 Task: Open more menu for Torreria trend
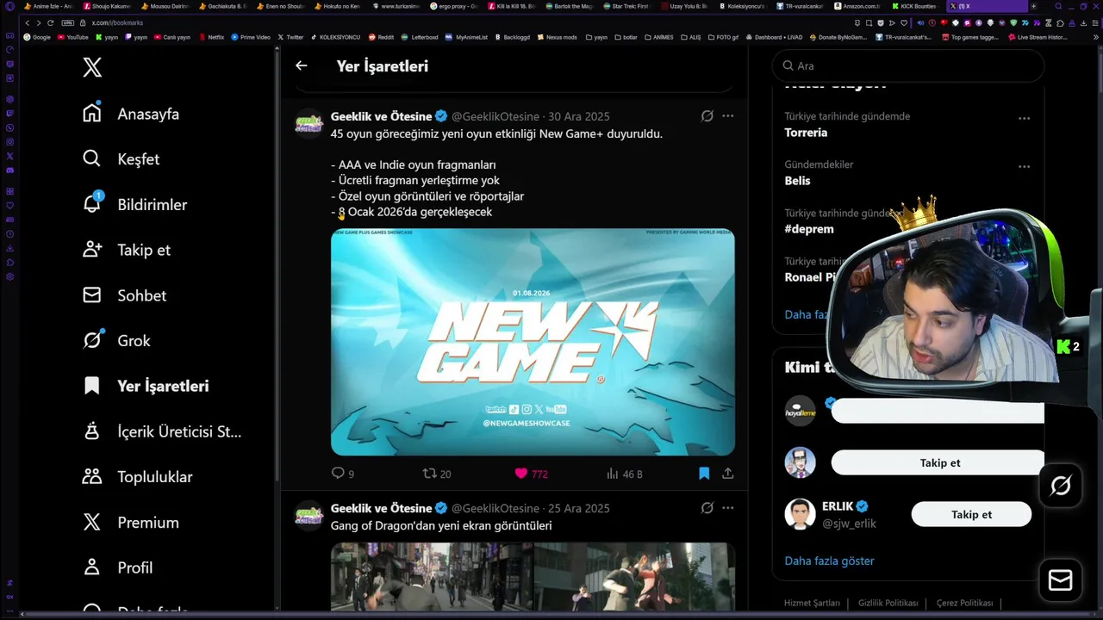tap(1024, 118)
